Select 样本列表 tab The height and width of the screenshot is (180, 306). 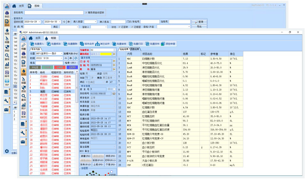[36, 49]
